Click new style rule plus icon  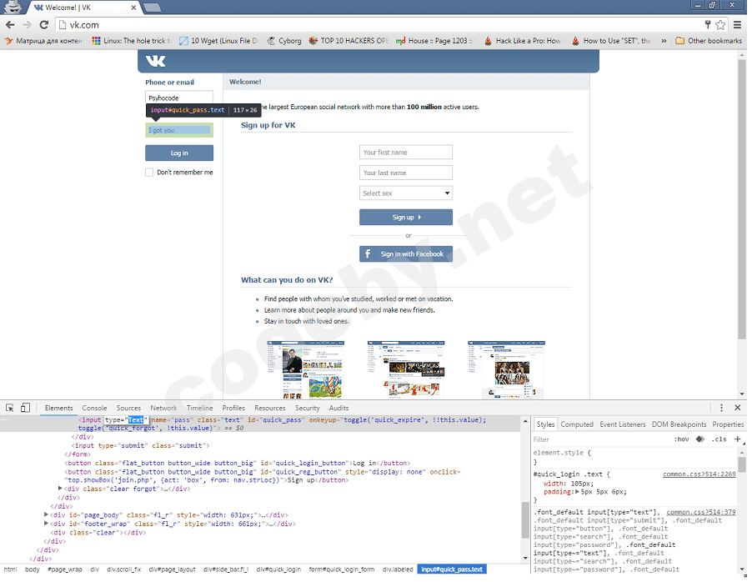point(738,439)
